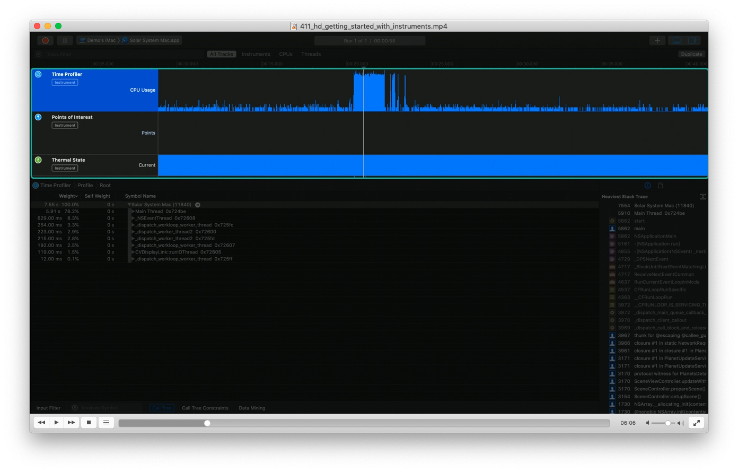The image size is (738, 472).
Task: Click the Input Filter label
Action: coord(48,408)
